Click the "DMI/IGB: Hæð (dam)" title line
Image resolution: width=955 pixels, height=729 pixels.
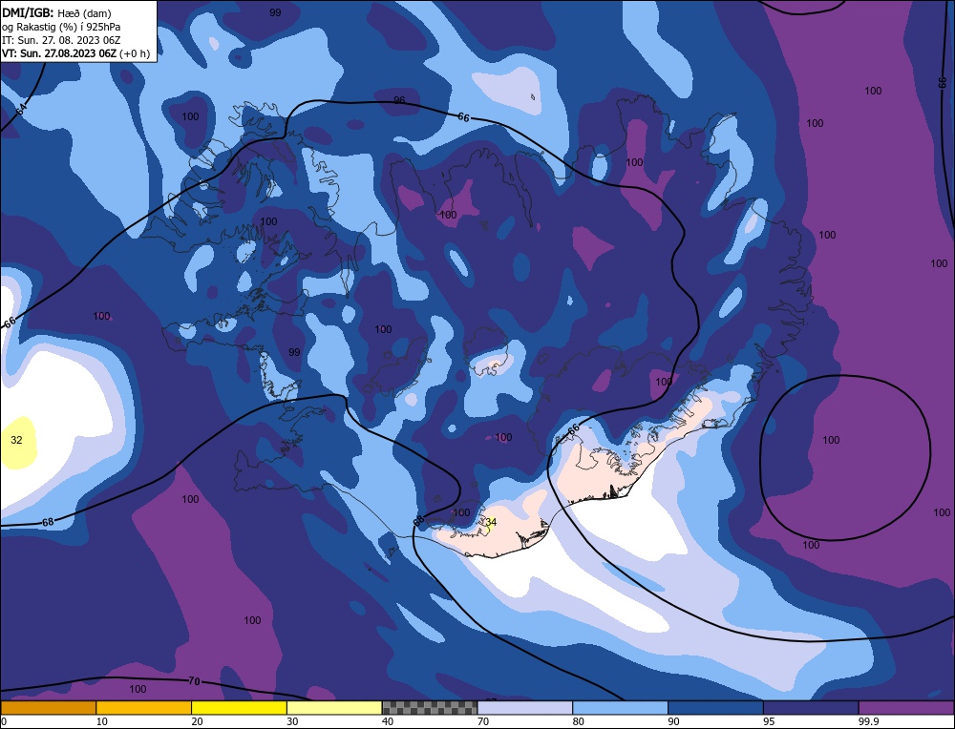click(x=56, y=13)
